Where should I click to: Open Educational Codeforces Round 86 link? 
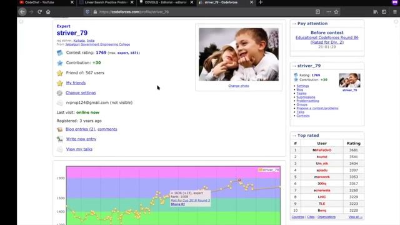[x=327, y=40]
